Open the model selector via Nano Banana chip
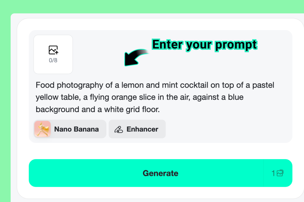Image resolution: width=304 pixels, height=202 pixels. click(x=70, y=129)
